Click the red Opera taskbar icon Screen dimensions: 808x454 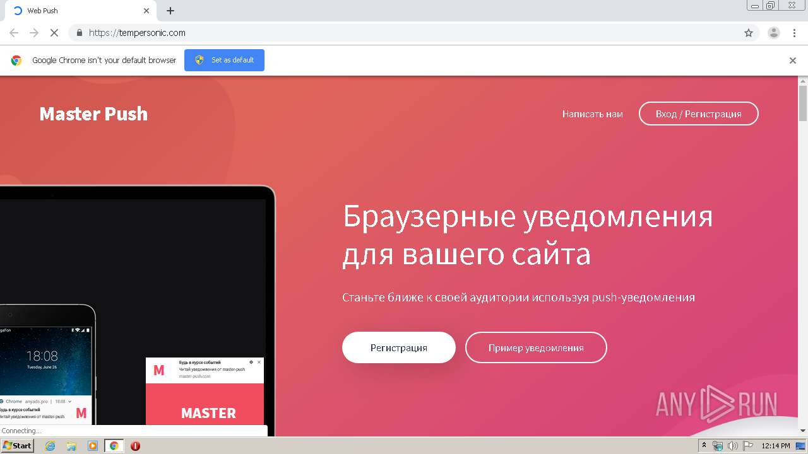coord(135,446)
